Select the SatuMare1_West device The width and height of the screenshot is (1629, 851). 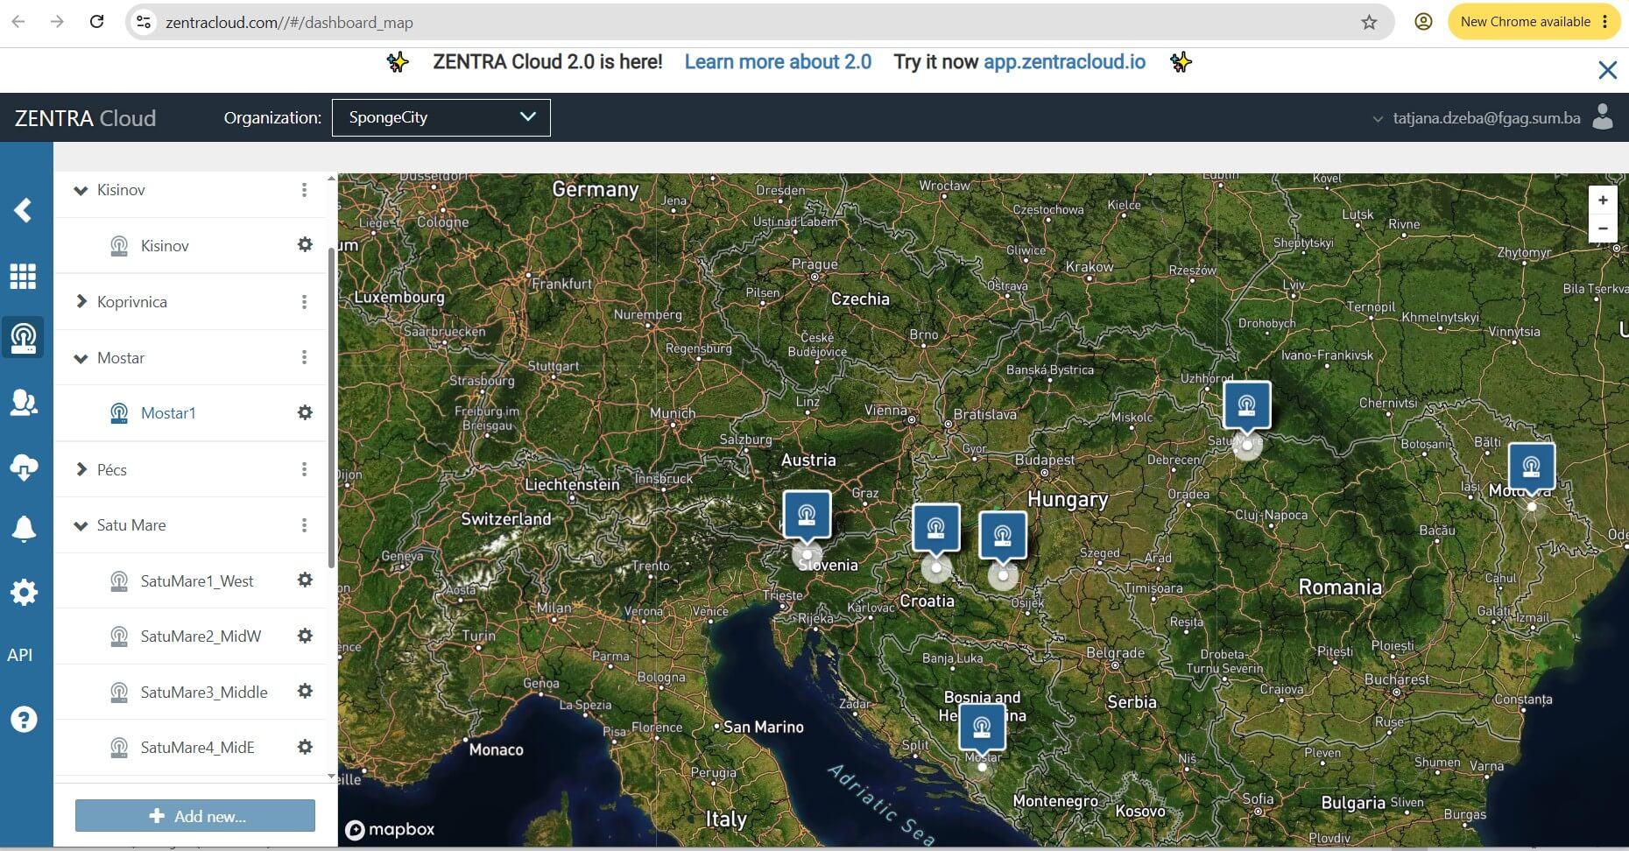coord(197,581)
